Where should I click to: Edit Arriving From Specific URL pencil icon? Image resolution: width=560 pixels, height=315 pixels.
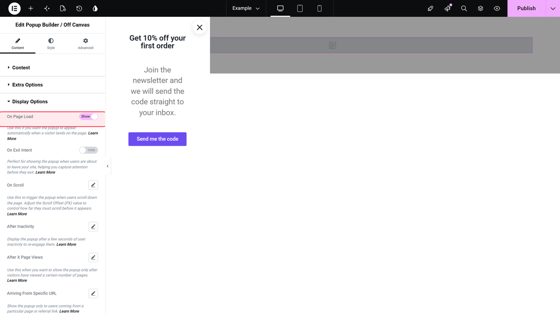pos(93,294)
